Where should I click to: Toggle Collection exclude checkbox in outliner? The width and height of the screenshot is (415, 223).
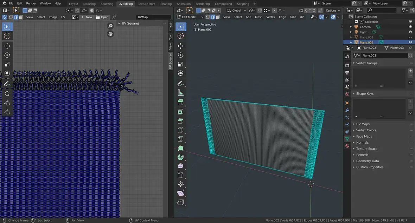(x=356, y=22)
